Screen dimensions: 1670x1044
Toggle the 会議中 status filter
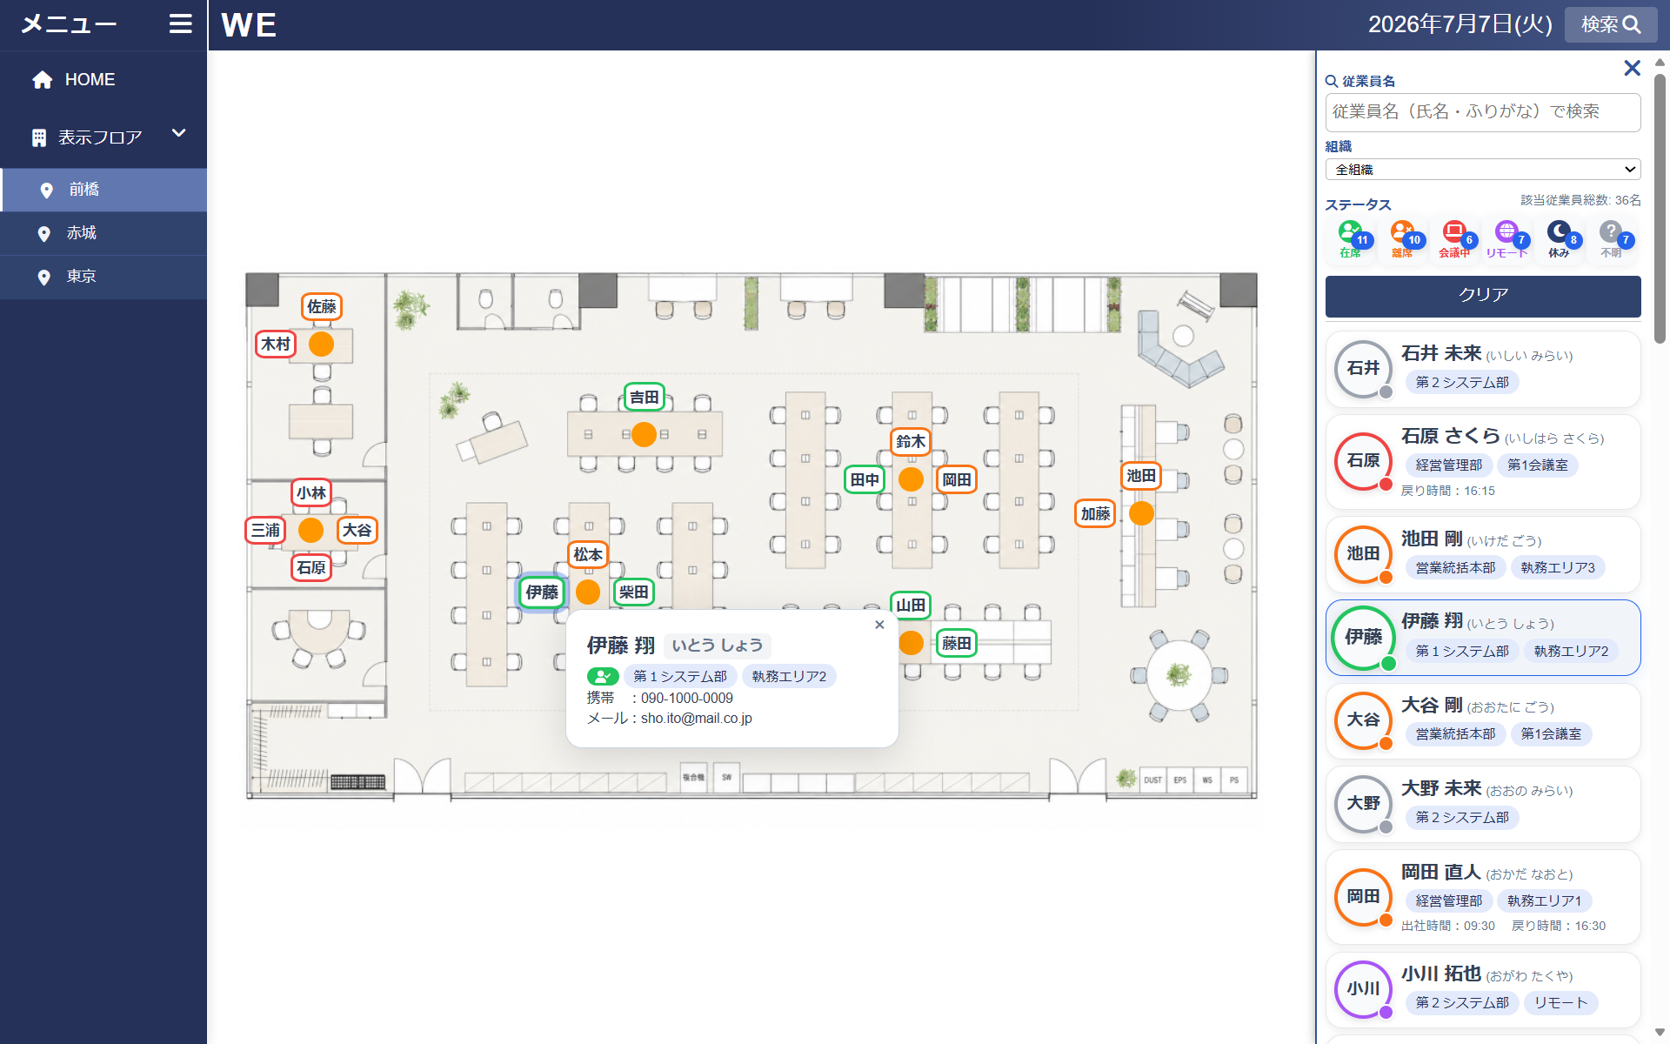coord(1454,239)
